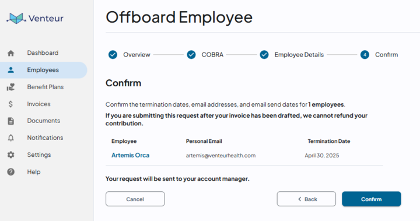Click the Settings gear icon
Image resolution: width=420 pixels, height=221 pixels.
10,155
